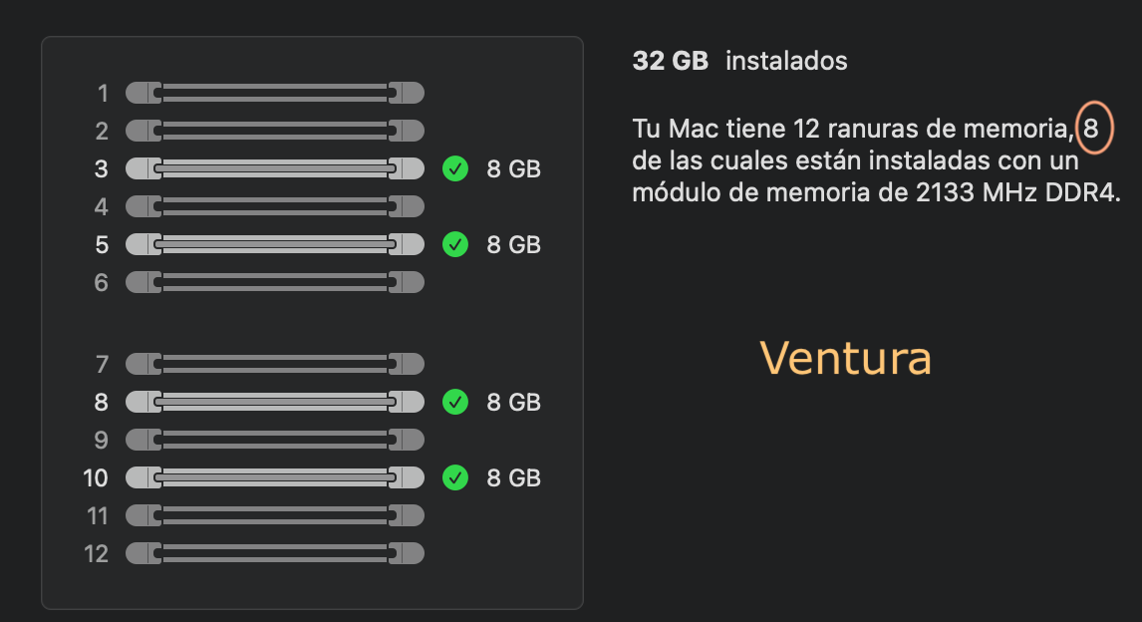This screenshot has height=622, width=1142.
Task: Select the empty slot 4 memory bar
Action: pyautogui.click(x=275, y=207)
